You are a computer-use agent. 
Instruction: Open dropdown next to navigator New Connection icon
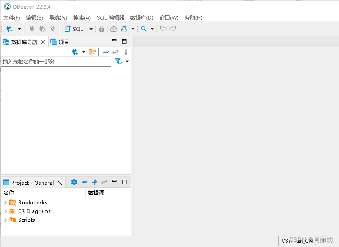(84, 52)
